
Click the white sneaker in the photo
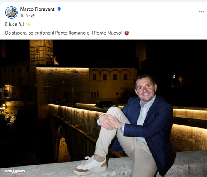click(91, 165)
